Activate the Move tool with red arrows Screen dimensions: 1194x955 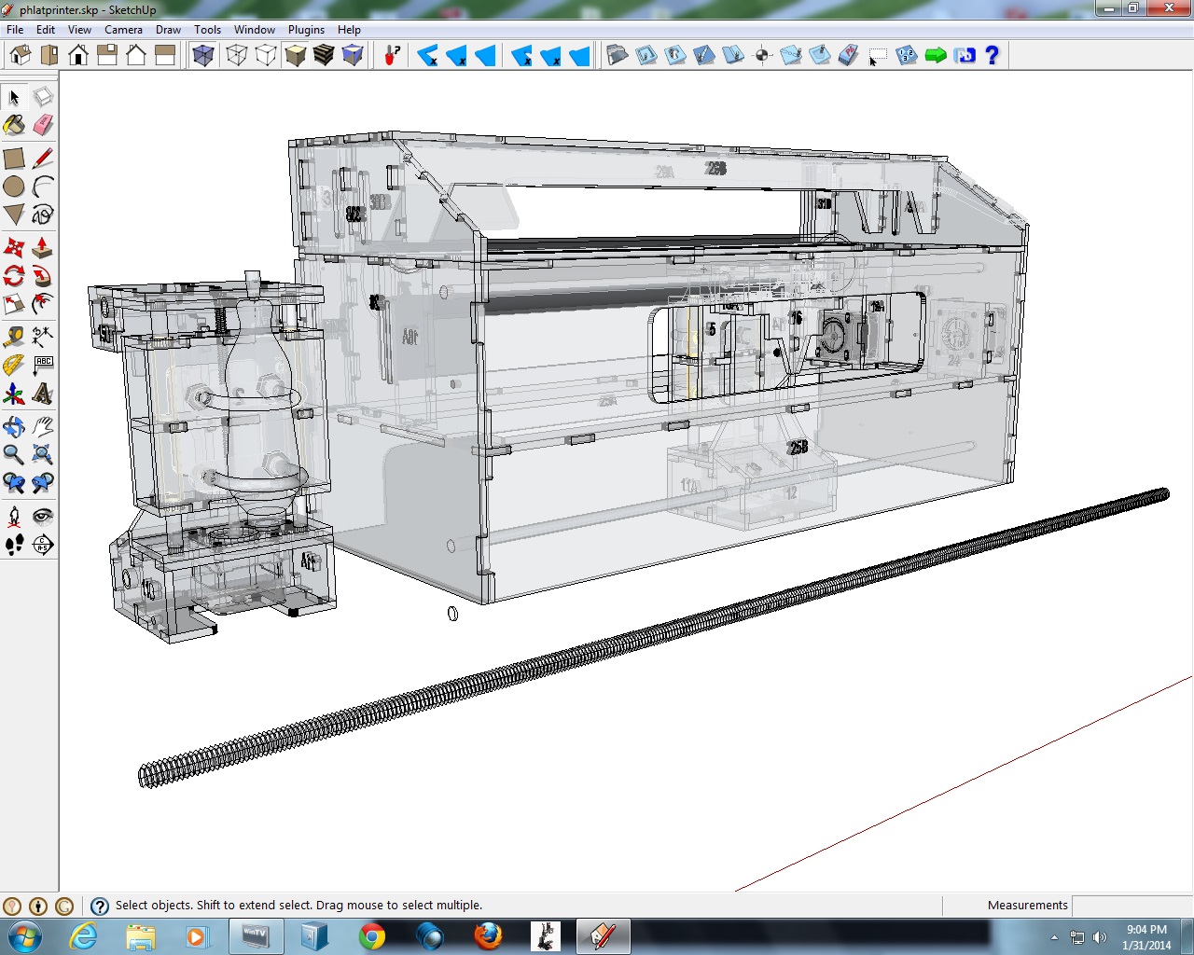(14, 248)
